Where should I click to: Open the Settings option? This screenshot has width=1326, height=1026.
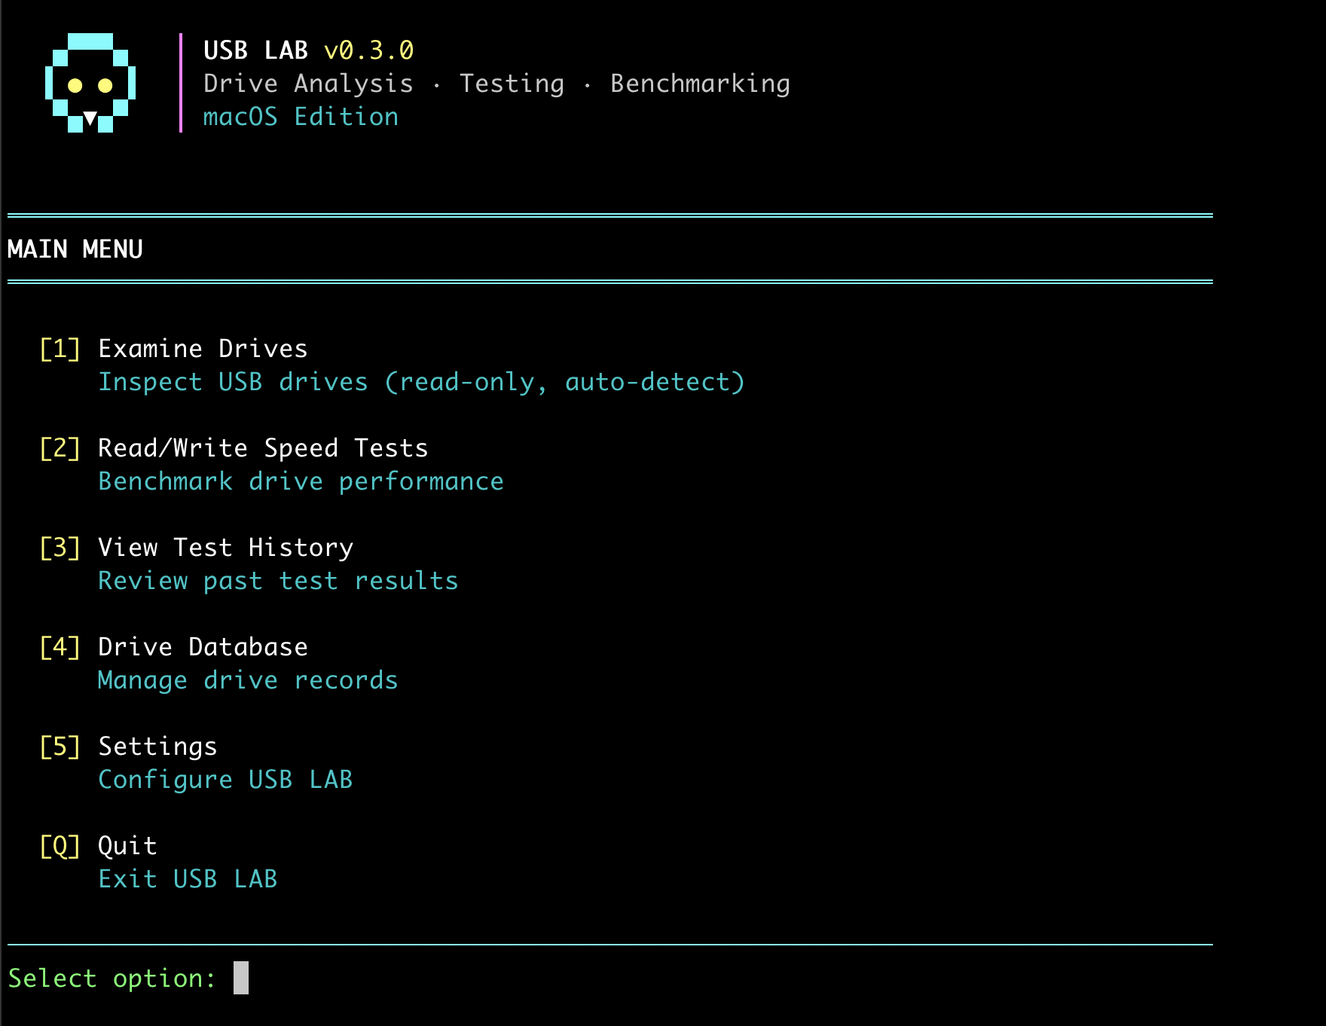[157, 746]
